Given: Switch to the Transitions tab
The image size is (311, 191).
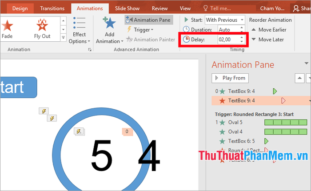Looking at the screenshot, I should pos(52,8).
